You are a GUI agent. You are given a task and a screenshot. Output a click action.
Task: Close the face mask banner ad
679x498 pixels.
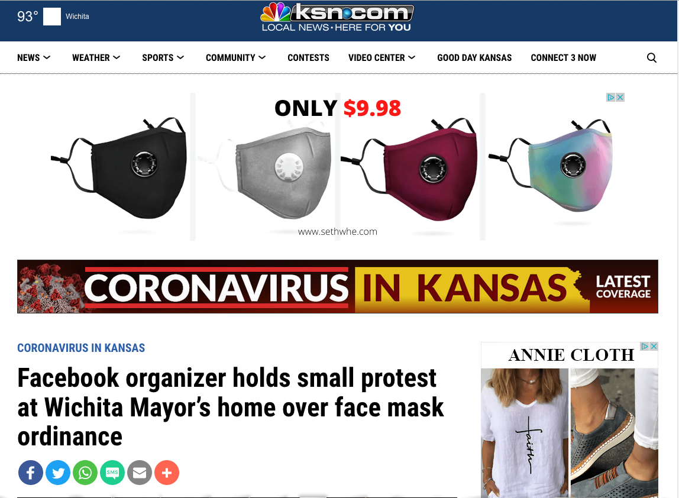pos(620,98)
